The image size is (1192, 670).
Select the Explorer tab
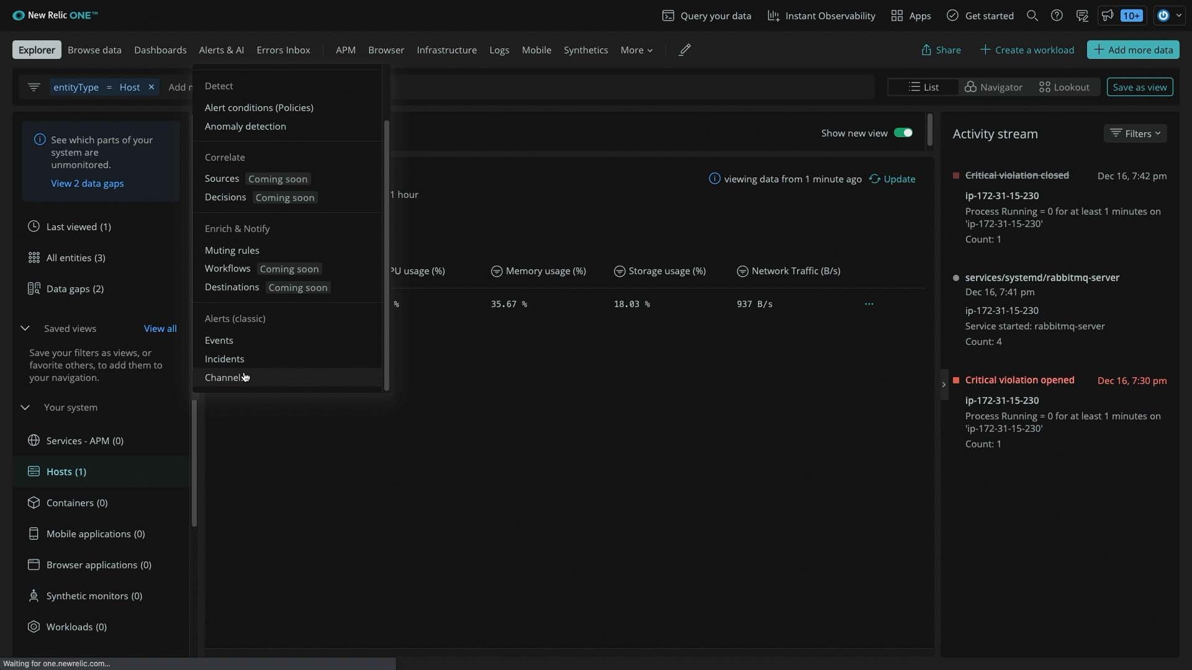click(x=37, y=50)
